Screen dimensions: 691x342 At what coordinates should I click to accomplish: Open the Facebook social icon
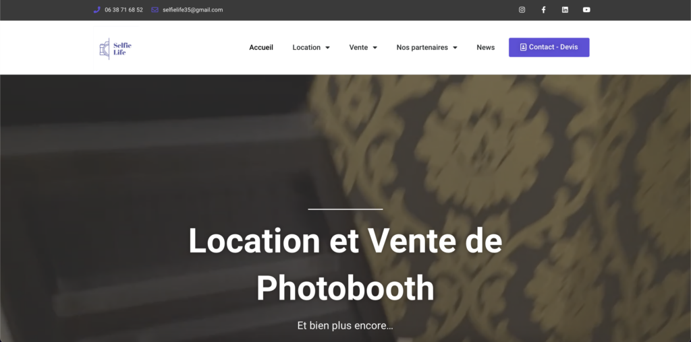click(543, 9)
